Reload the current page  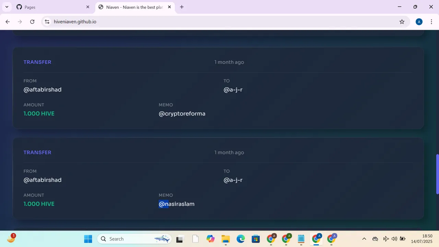(x=32, y=22)
